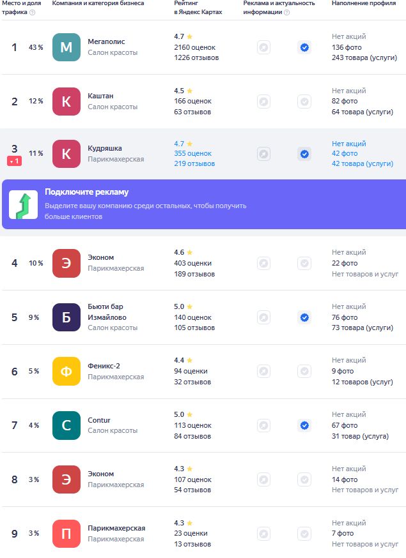Click the advertising icon in the Contur row
Viewport: 406px width, 558px height.
coord(264,426)
